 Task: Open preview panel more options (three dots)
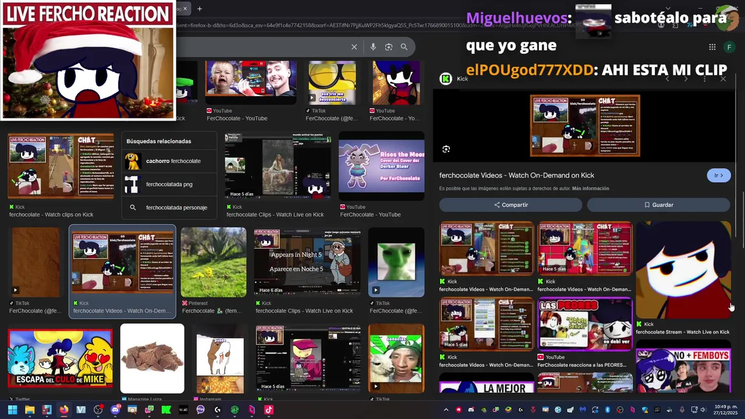[x=705, y=79]
